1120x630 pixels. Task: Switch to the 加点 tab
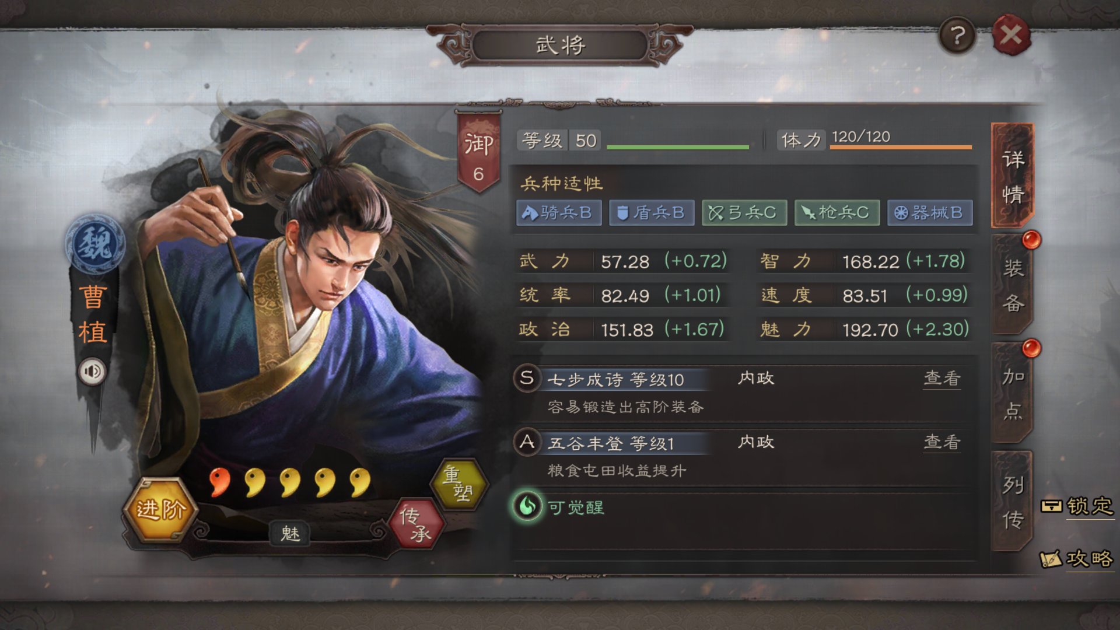click(1013, 394)
